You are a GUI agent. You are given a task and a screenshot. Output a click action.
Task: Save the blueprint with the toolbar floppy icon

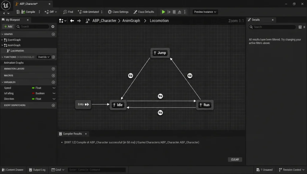(x=18, y=12)
